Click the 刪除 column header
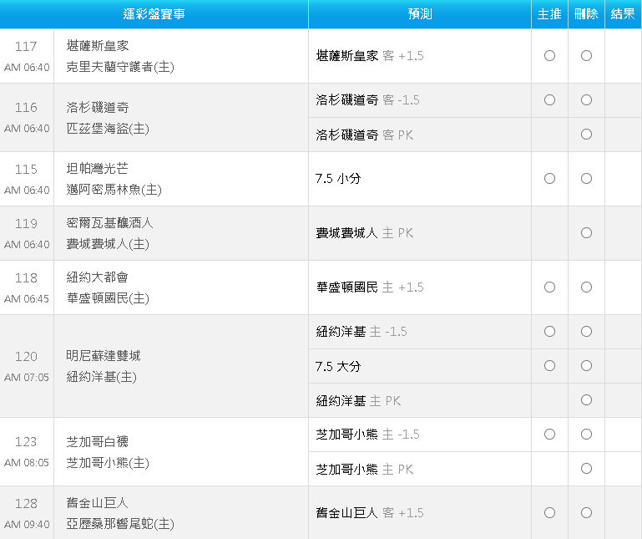This screenshot has width=642, height=539. (586, 14)
